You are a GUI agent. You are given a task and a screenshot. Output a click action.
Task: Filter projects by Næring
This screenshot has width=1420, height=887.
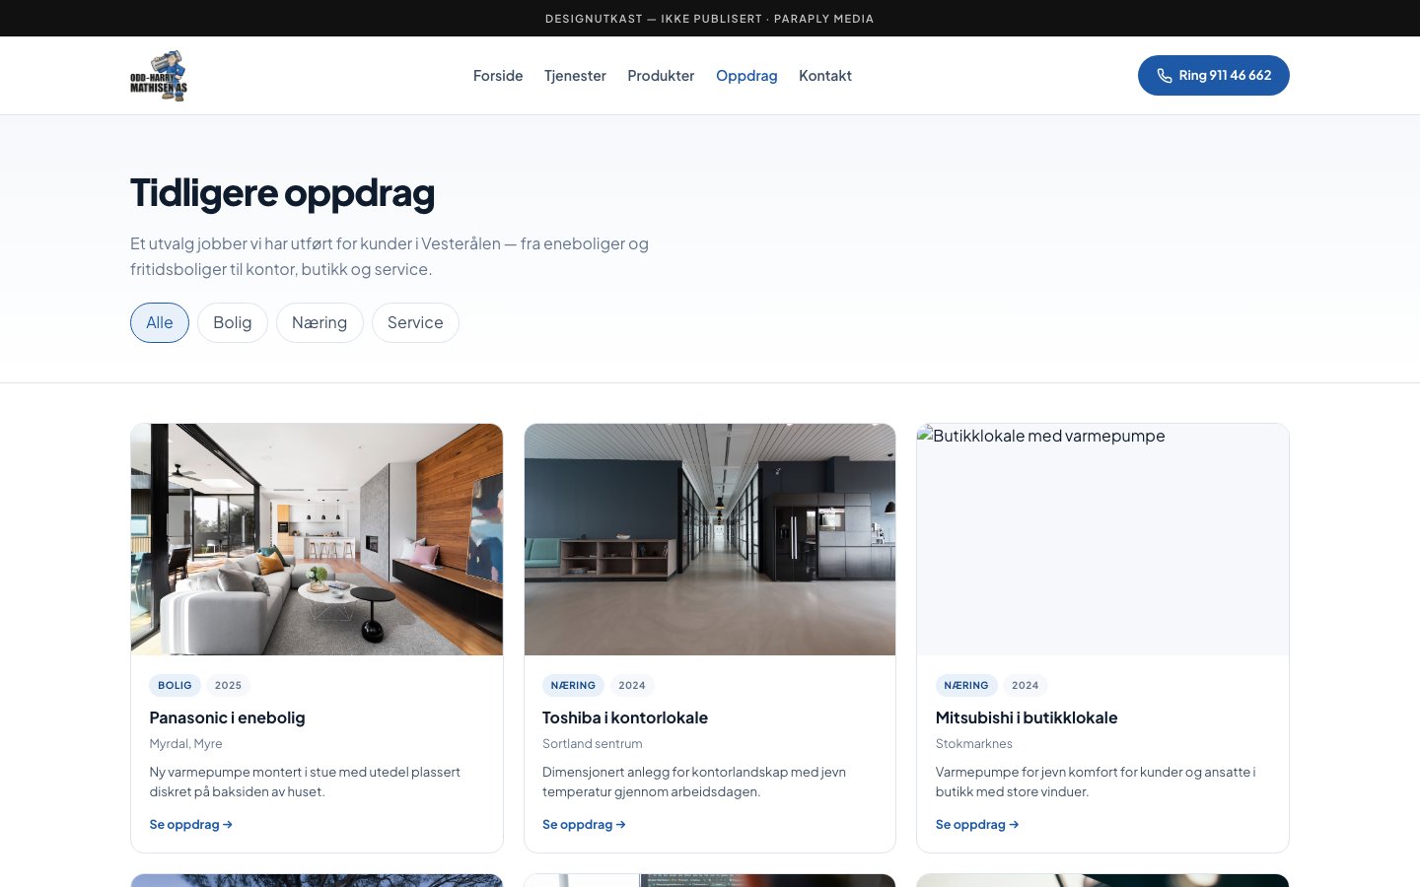[319, 322]
